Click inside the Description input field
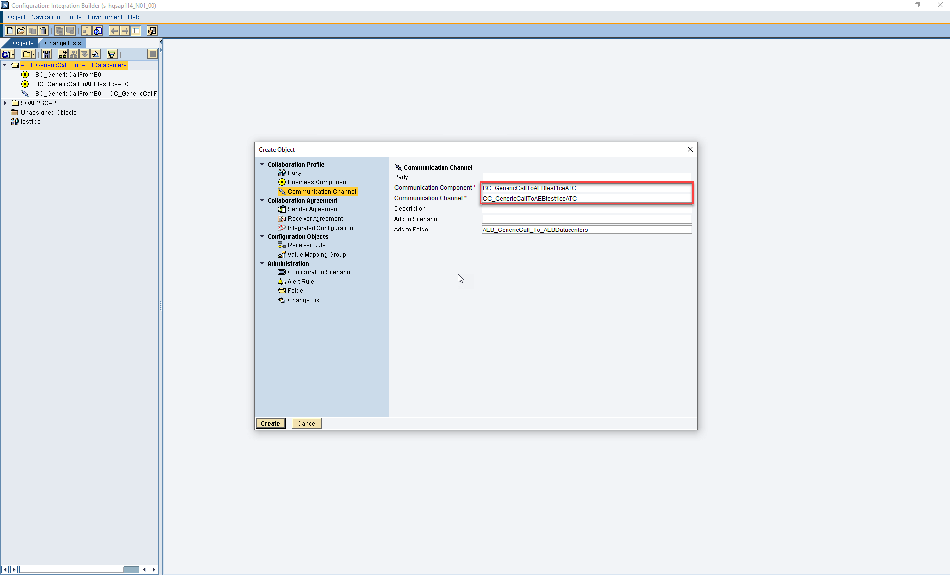 [x=585, y=209]
